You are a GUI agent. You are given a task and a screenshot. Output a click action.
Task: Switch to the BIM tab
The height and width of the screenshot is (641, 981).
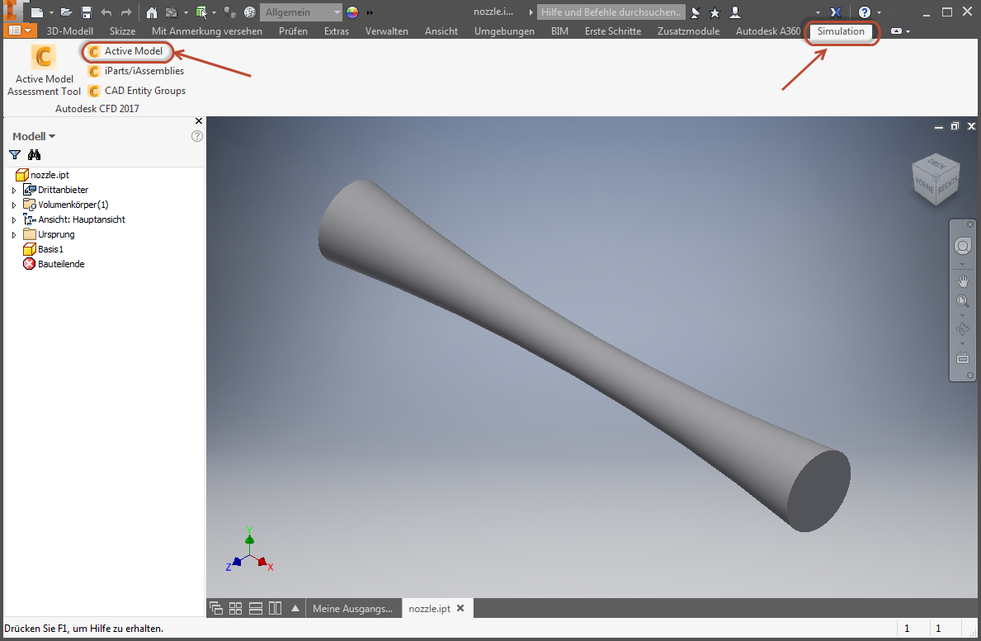pyautogui.click(x=559, y=31)
